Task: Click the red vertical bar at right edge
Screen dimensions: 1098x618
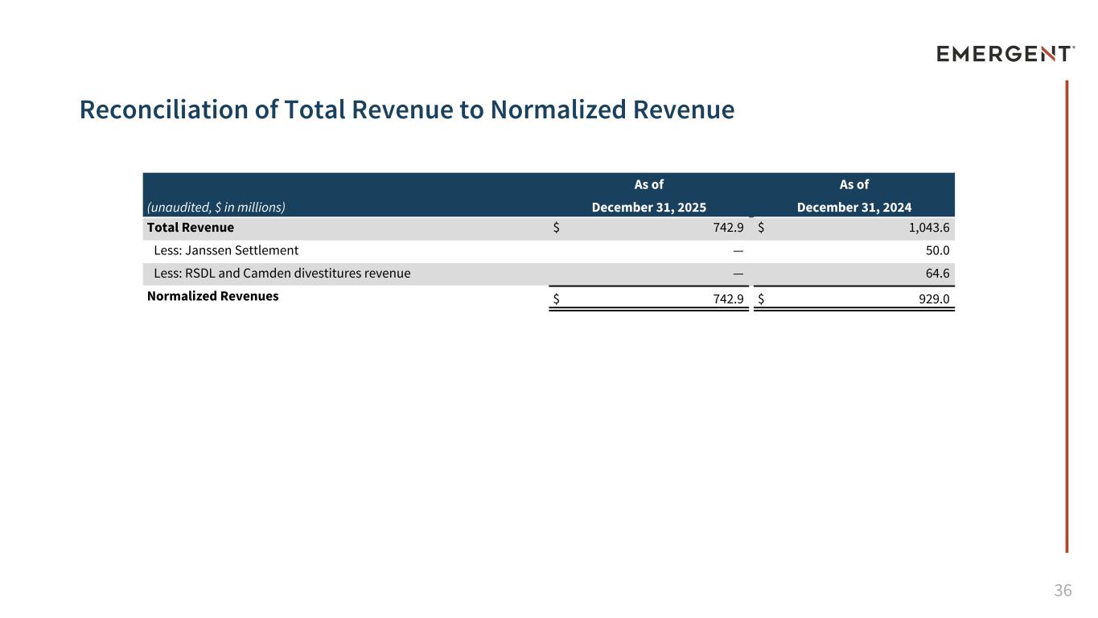Action: [x=1067, y=315]
